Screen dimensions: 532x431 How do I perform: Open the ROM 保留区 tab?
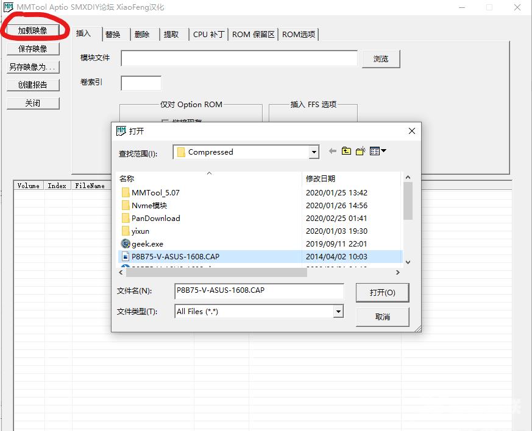(x=253, y=35)
